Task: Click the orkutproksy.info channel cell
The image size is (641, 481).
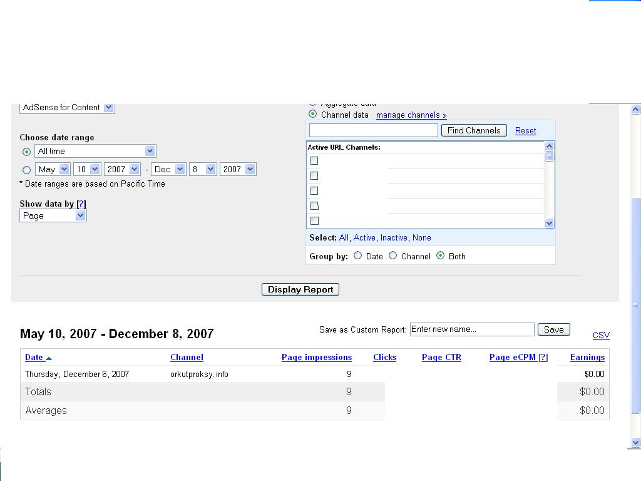Action: [200, 375]
